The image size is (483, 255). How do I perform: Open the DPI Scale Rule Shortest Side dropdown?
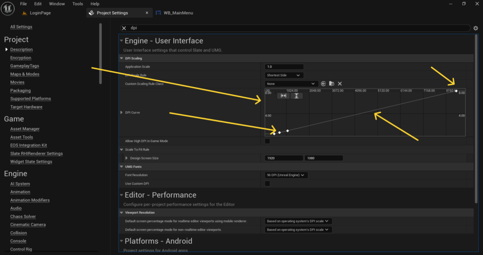284,75
